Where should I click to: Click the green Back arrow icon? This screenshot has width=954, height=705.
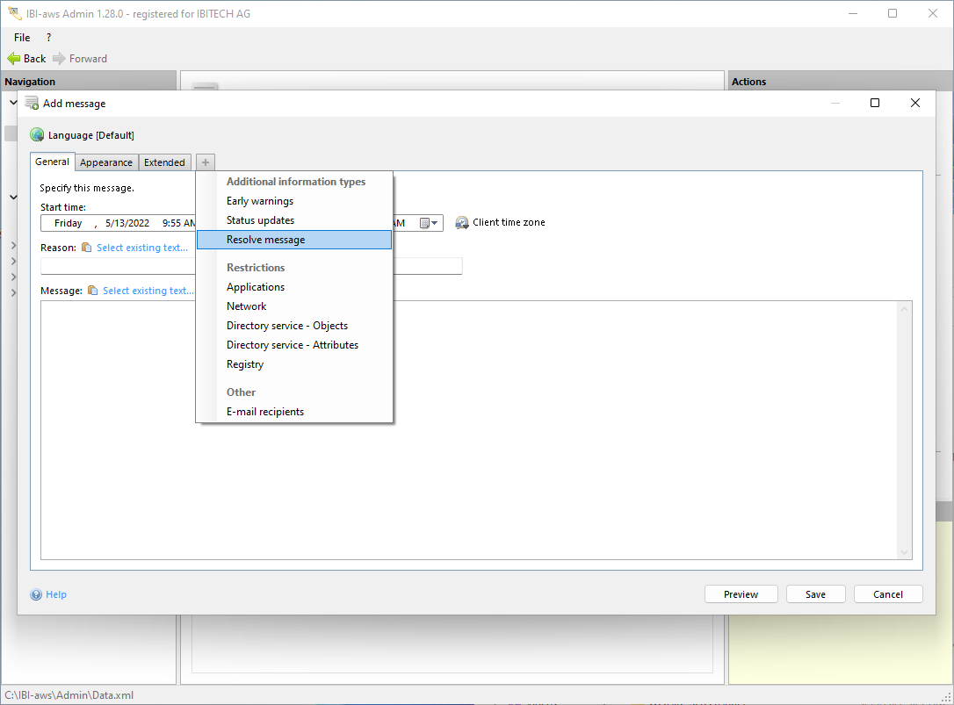pos(13,59)
